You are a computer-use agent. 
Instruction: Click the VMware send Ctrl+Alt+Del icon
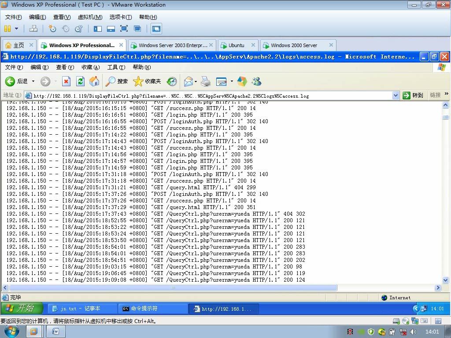click(33, 29)
